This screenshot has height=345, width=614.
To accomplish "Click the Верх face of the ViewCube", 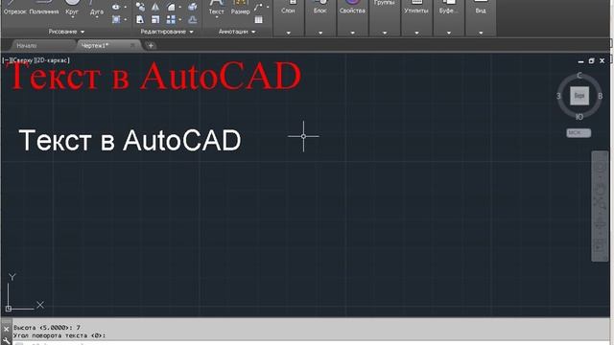I will coord(579,96).
